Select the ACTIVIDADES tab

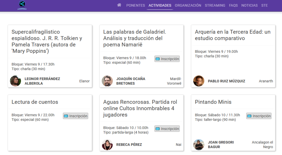point(160,5)
